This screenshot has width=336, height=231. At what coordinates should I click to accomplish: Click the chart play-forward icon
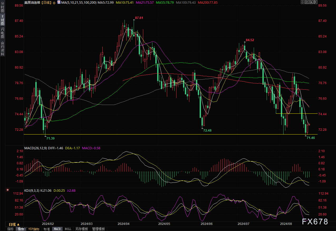pyautogui.click(x=311, y=2)
